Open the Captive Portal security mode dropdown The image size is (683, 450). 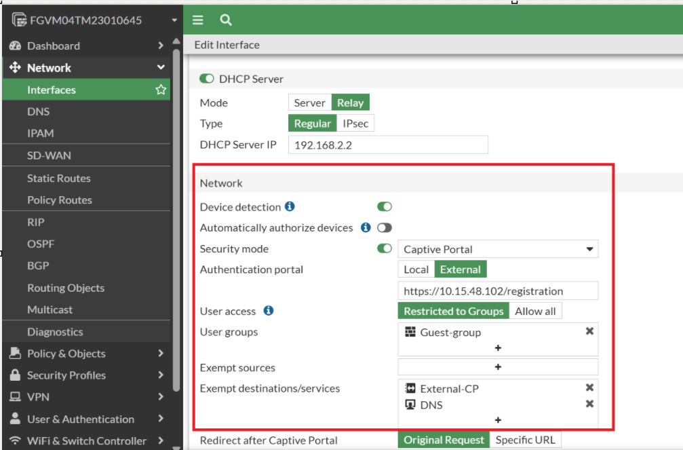(x=498, y=249)
